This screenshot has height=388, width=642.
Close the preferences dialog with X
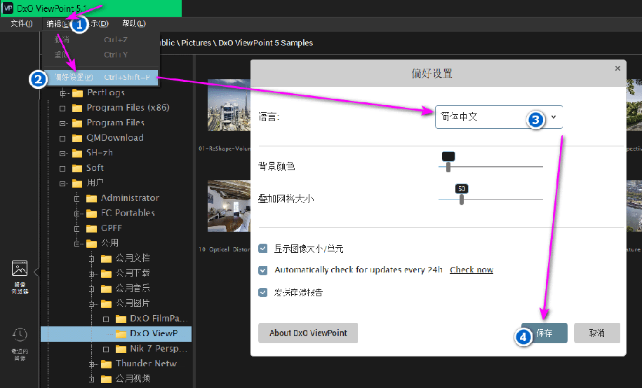click(617, 69)
